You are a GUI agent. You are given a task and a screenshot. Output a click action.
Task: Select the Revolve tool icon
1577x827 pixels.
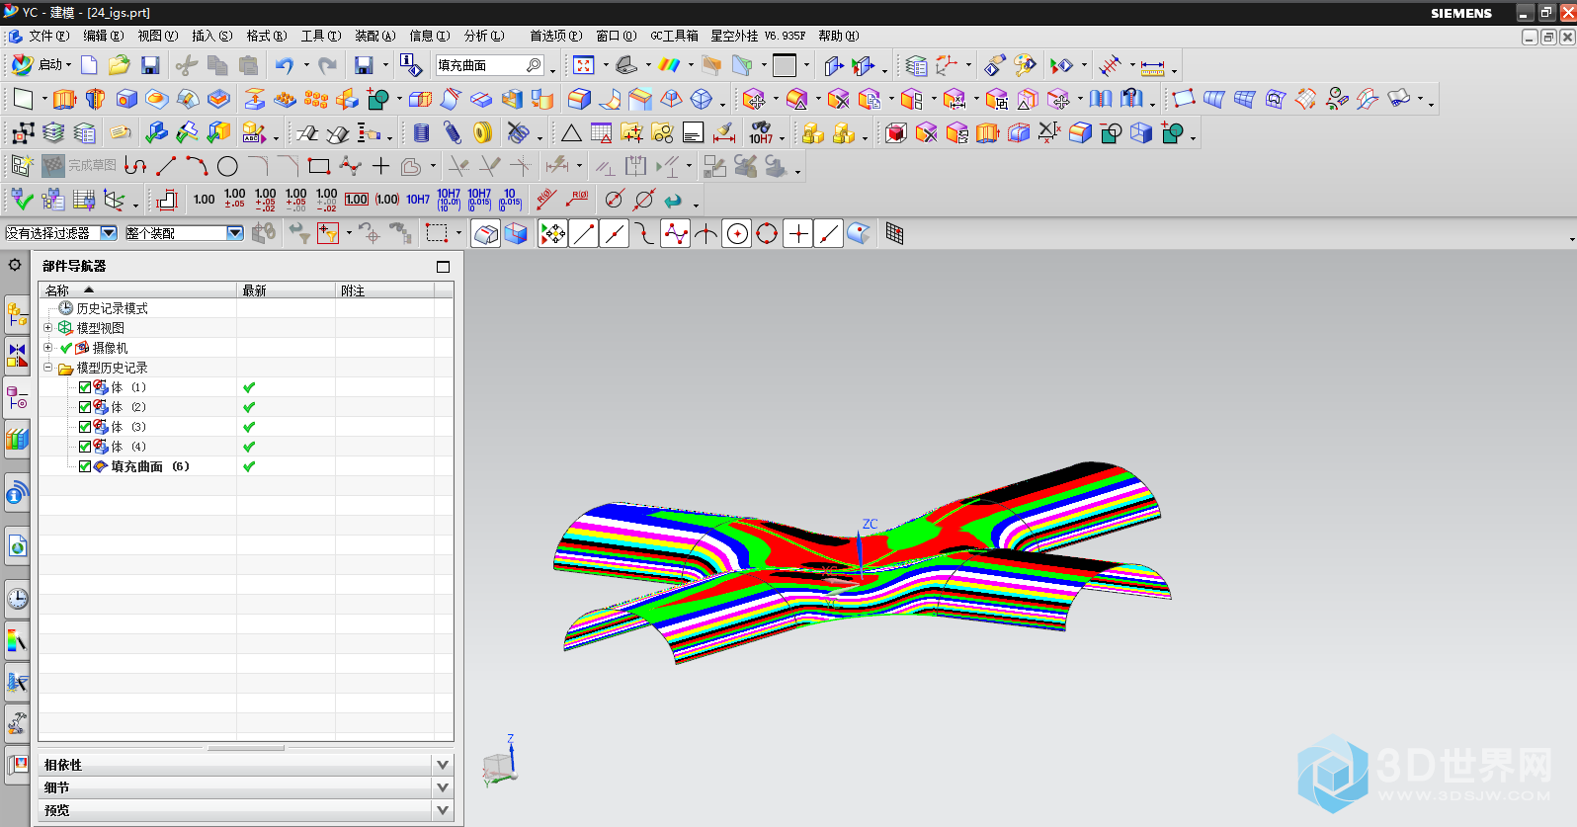point(95,99)
